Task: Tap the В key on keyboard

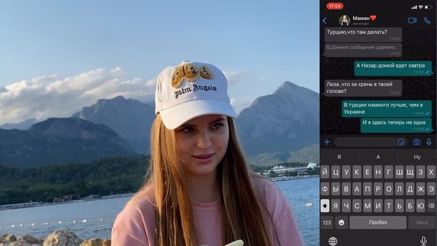Action: [346, 189]
